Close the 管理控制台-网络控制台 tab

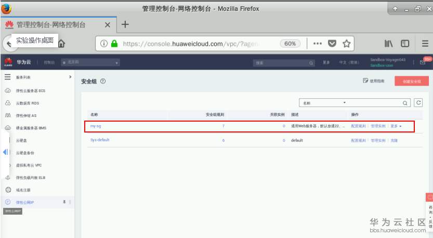pyautogui.click(x=108, y=25)
